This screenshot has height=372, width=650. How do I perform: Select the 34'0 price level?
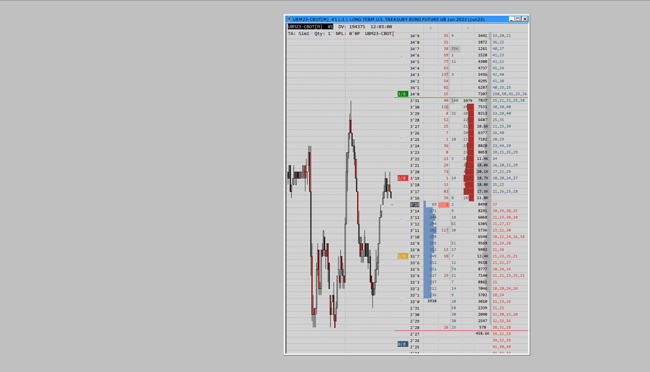coord(415,94)
